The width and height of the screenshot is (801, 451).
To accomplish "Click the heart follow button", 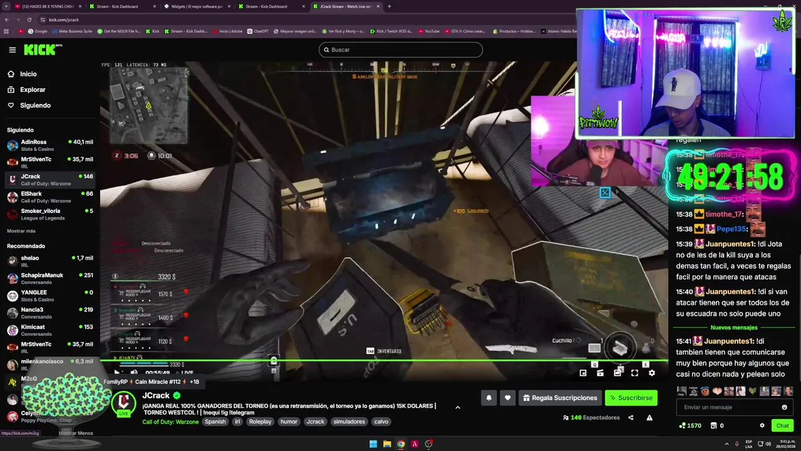I will click(x=508, y=398).
